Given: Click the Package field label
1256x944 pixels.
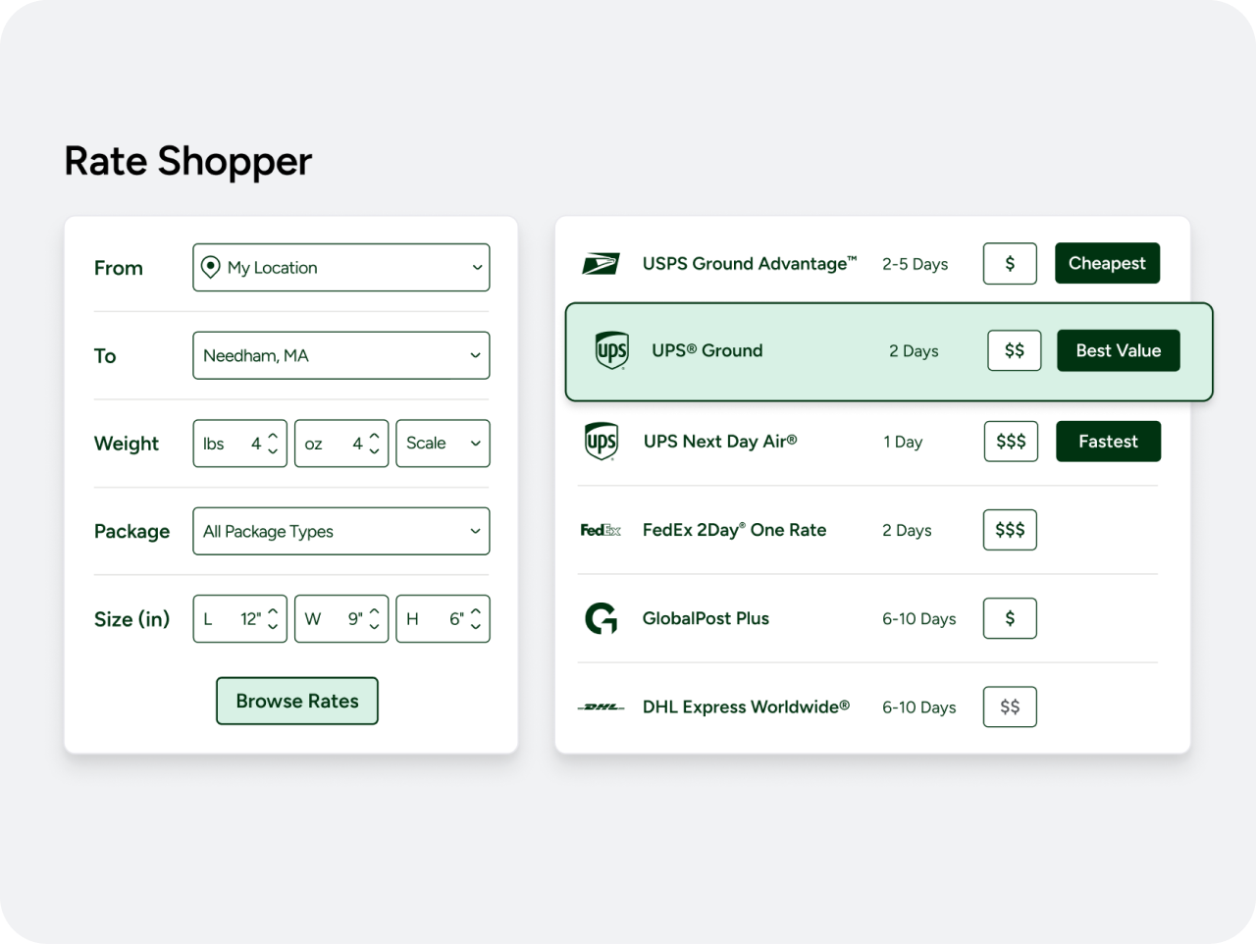Looking at the screenshot, I should (131, 531).
